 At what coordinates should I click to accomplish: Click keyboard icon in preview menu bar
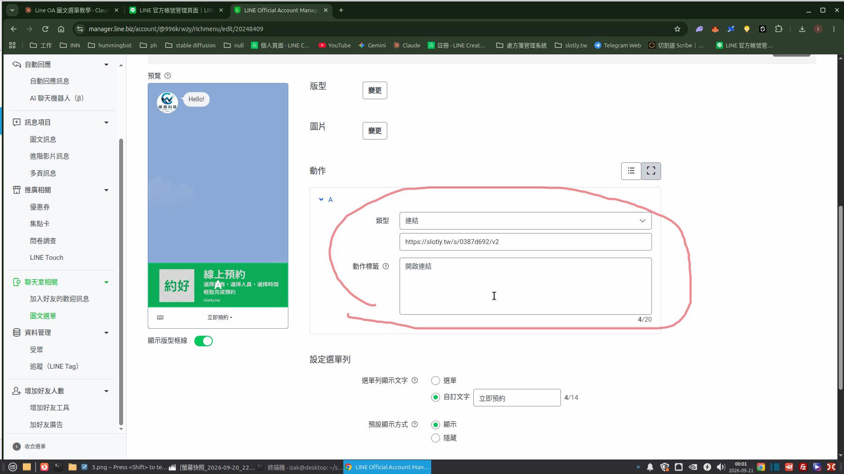click(x=160, y=317)
